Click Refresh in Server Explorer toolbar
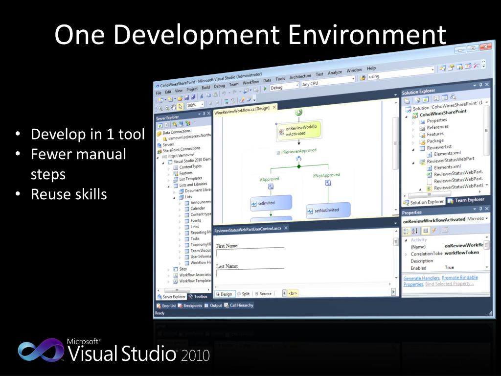 pos(160,126)
